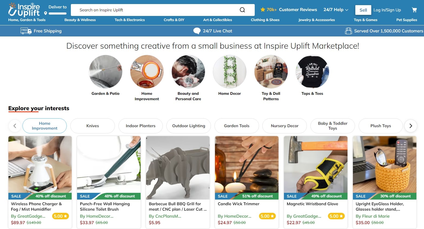Open the 24/7 Live Chat bubble icon

click(x=197, y=31)
